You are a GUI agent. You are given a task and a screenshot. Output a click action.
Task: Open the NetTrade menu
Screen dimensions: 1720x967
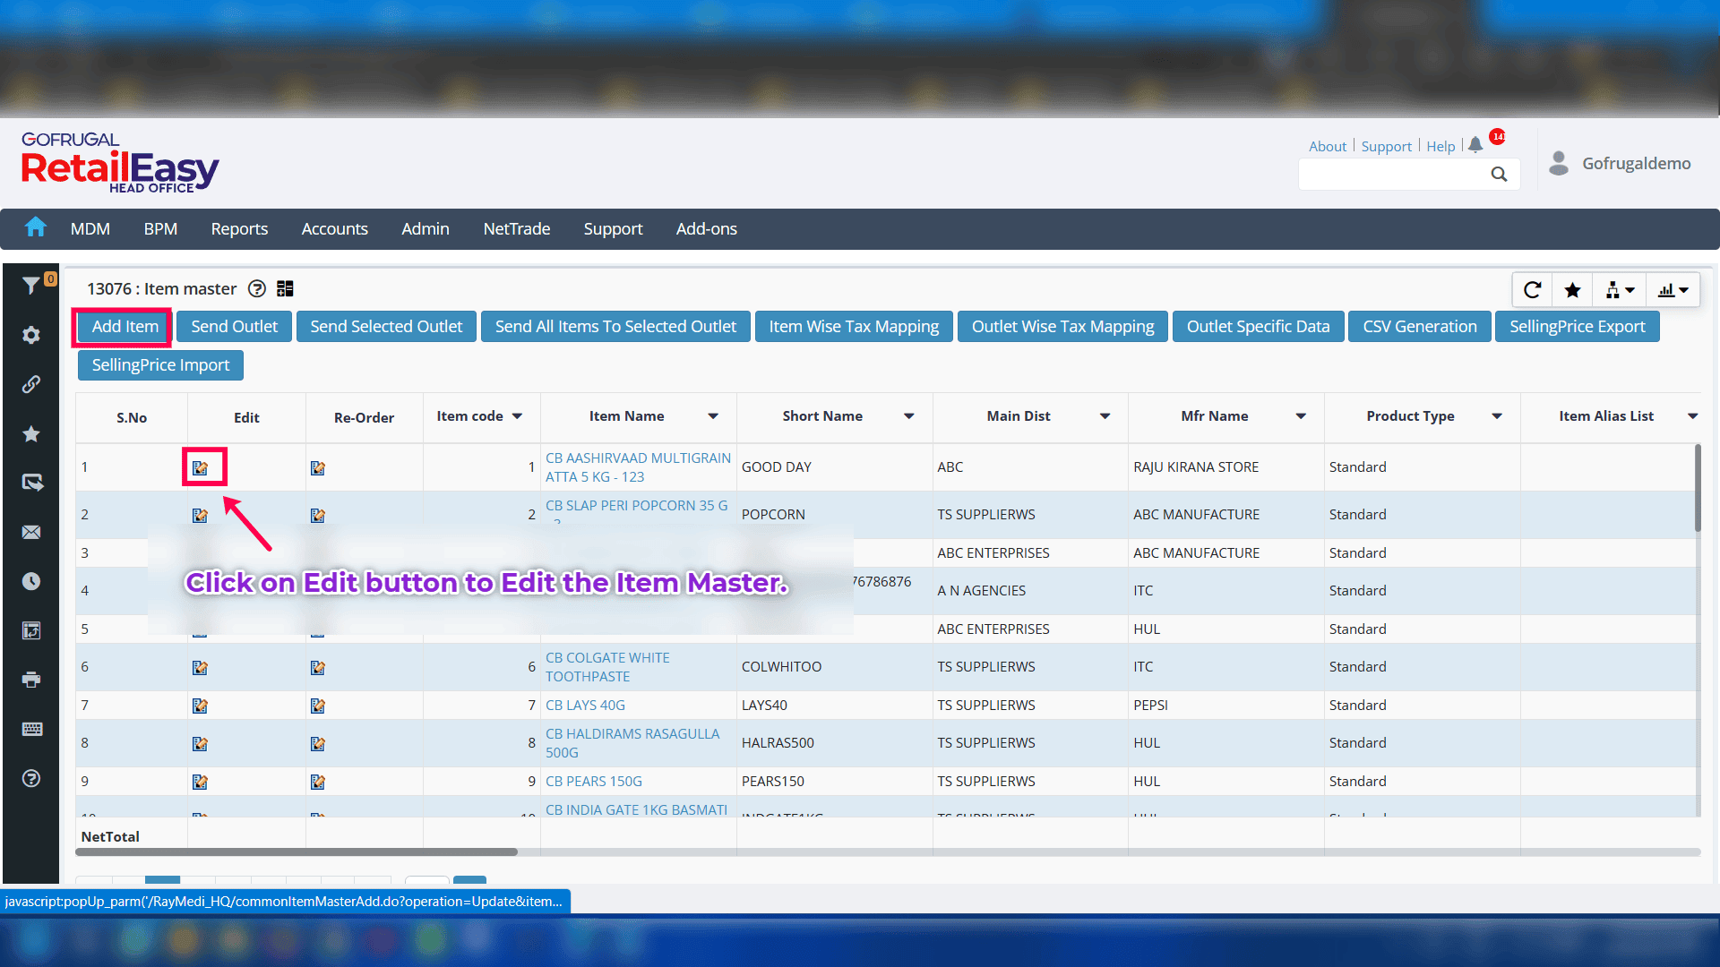(516, 229)
